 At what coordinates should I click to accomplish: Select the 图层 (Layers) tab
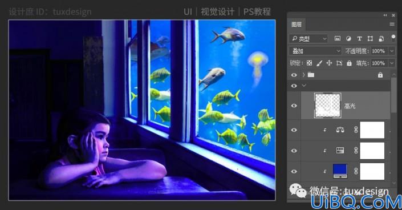(x=297, y=25)
